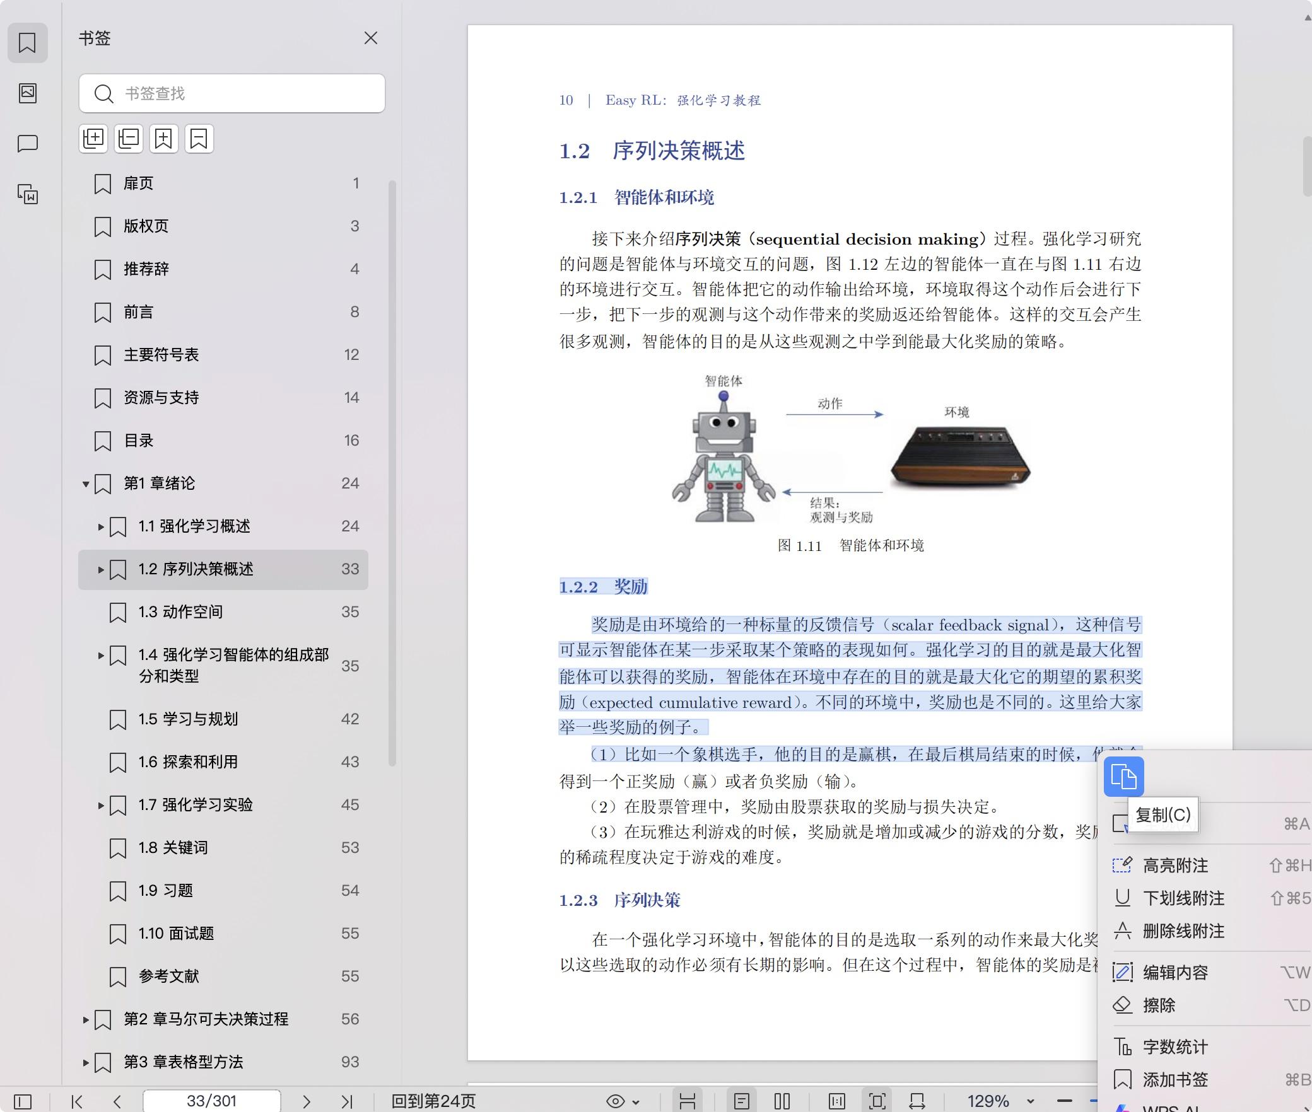Click the collapse all bookmarks icon

(129, 139)
